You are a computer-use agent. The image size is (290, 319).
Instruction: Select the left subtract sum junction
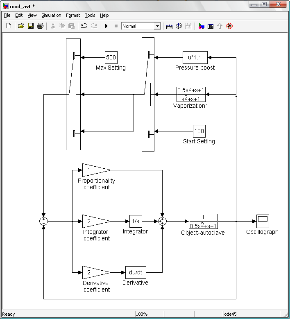pyautogui.click(x=43, y=221)
